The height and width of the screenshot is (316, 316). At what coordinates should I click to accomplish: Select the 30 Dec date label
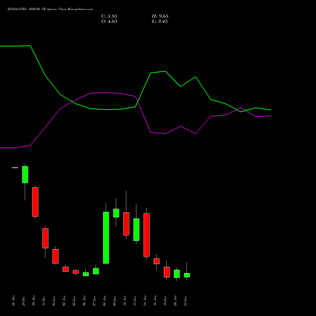click(34, 301)
